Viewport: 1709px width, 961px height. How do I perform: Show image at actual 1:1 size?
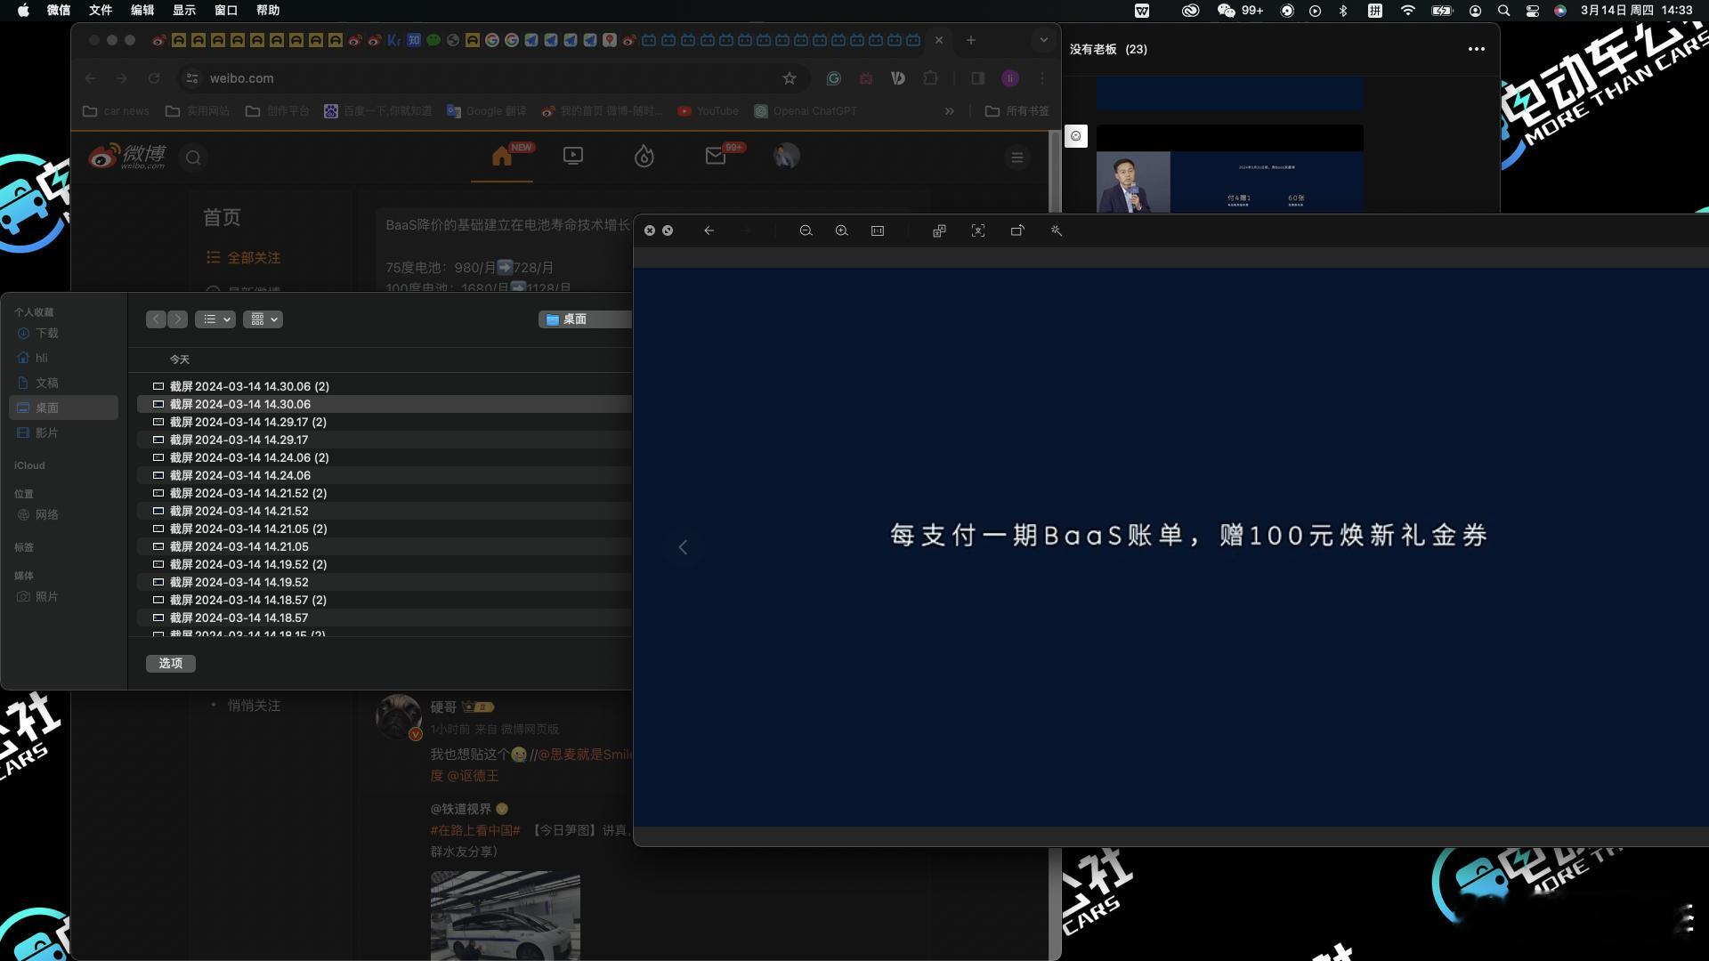878,230
